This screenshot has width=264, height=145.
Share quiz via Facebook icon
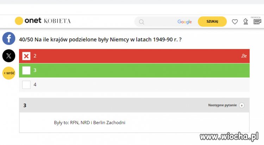[x=9, y=38]
